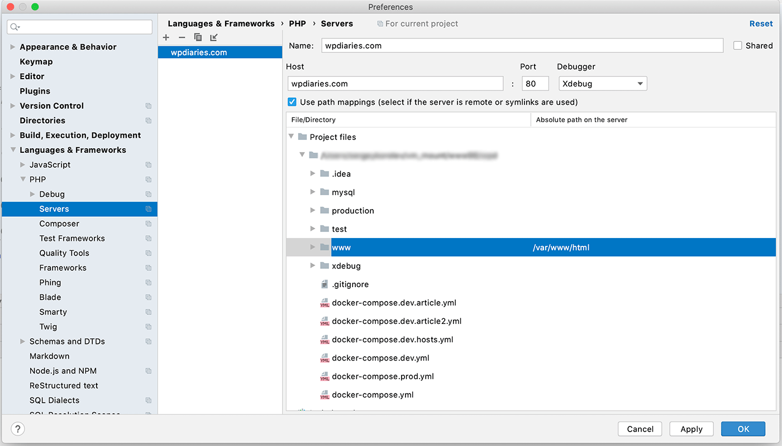The width and height of the screenshot is (782, 446).
Task: Click project-level icon beside Directories
Action: [149, 120]
